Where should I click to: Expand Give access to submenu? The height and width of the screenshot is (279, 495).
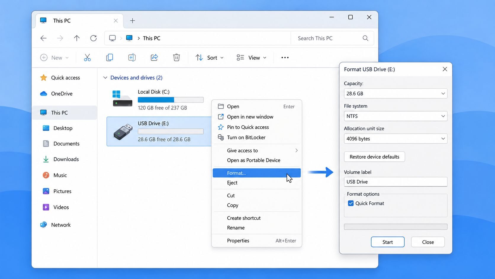coord(257,151)
